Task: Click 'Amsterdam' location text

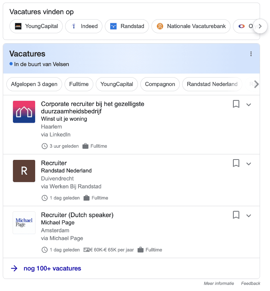Action: click(55, 230)
